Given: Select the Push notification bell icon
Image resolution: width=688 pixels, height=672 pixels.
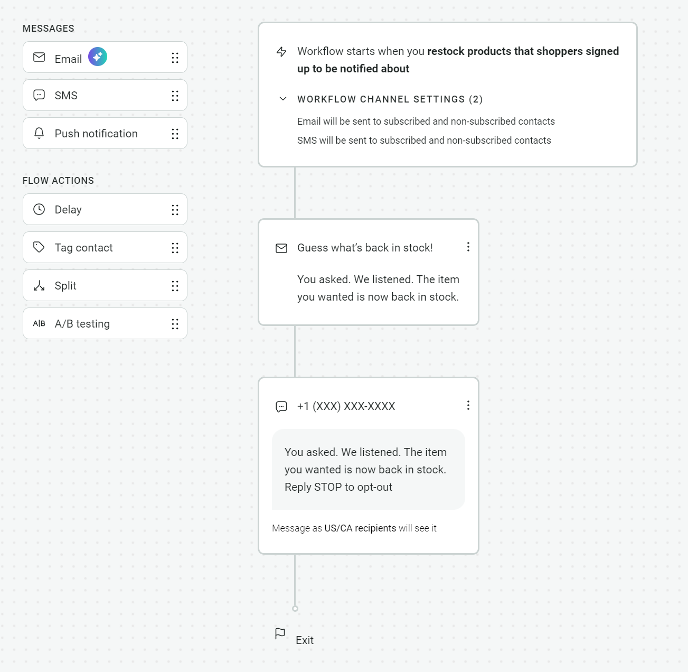Looking at the screenshot, I should [x=39, y=133].
